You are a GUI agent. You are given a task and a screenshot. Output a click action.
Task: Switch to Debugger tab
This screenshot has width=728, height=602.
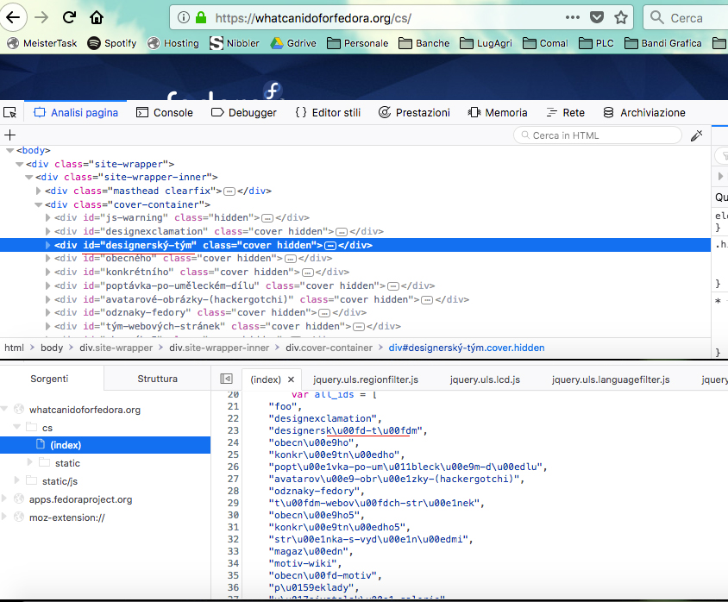[244, 112]
